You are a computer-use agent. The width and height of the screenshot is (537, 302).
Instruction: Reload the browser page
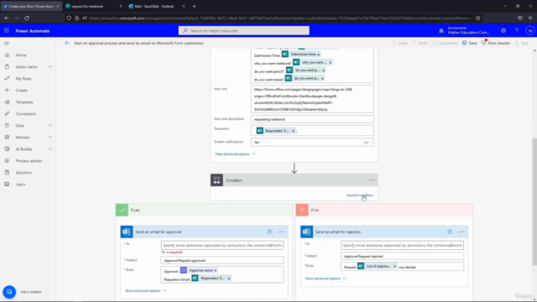click(27, 18)
